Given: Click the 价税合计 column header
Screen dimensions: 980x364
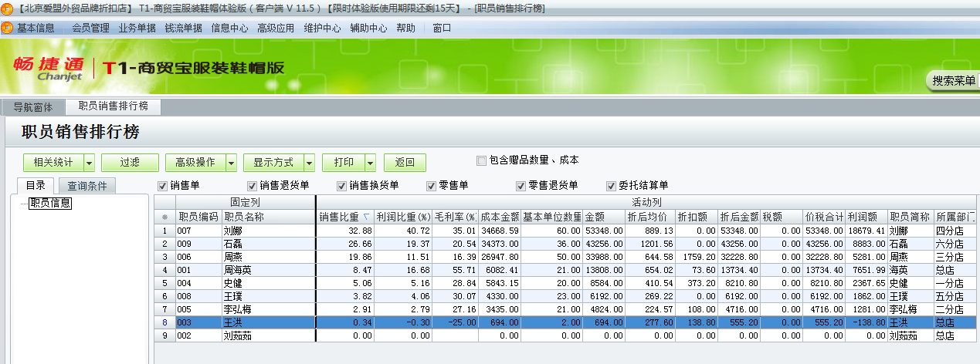Looking at the screenshot, I should [x=823, y=217].
